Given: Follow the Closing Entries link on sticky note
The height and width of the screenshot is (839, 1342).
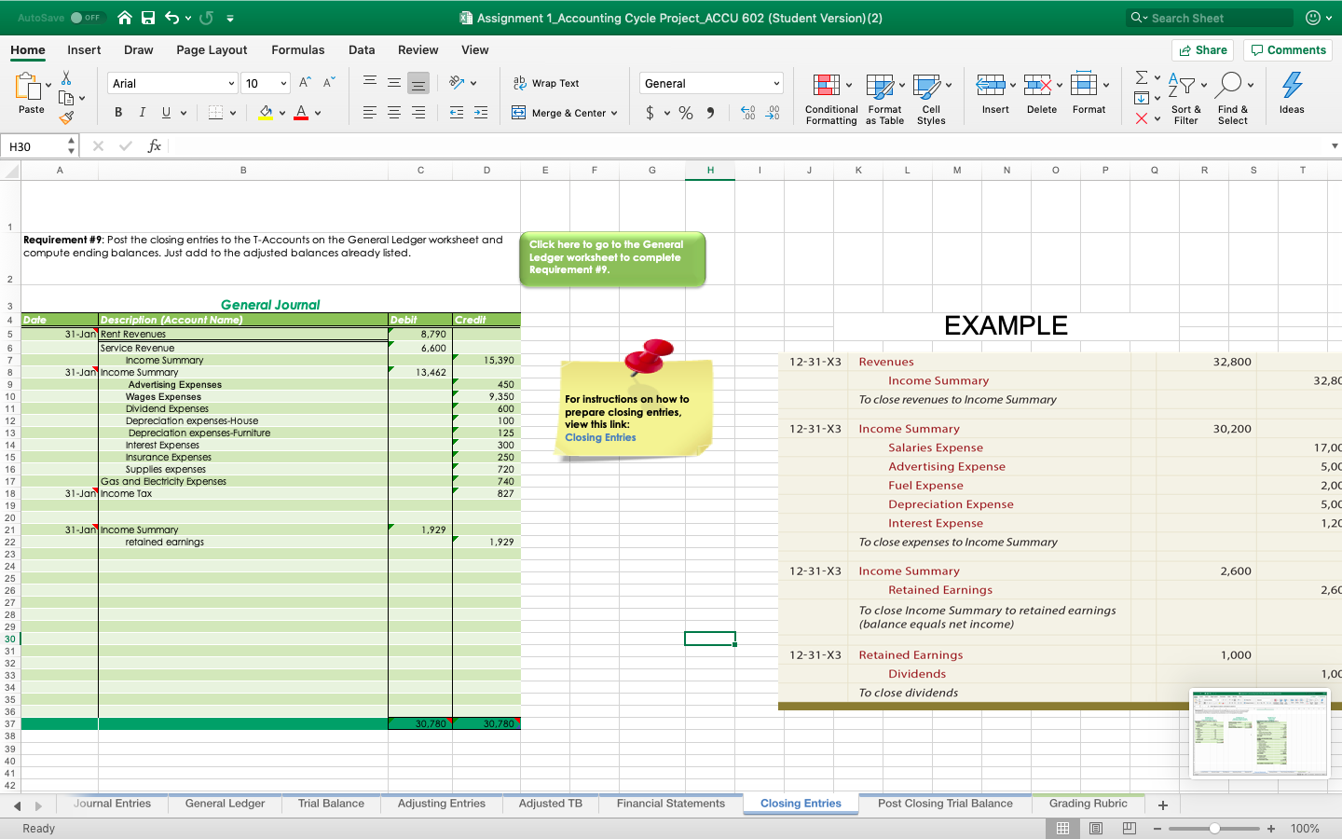Looking at the screenshot, I should (600, 437).
